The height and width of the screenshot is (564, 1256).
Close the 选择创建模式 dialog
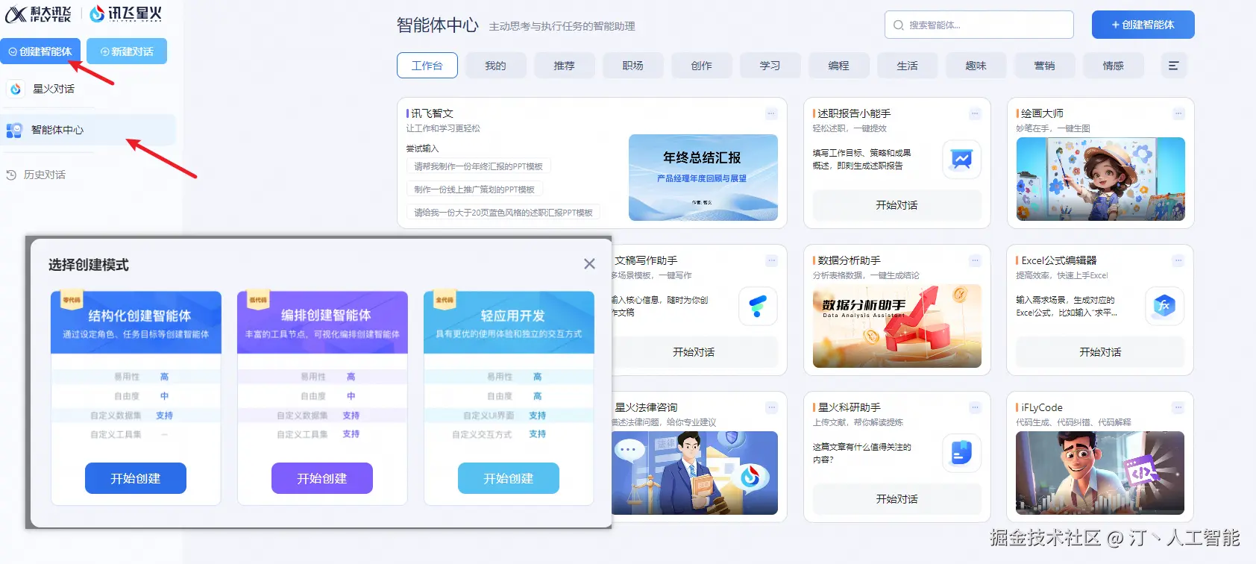tap(589, 264)
